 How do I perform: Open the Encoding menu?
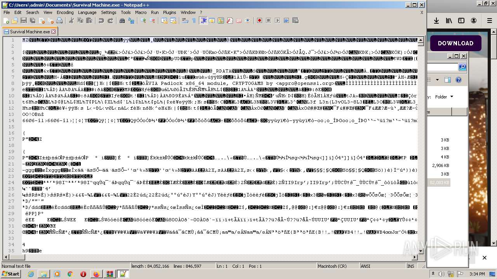coord(65,12)
